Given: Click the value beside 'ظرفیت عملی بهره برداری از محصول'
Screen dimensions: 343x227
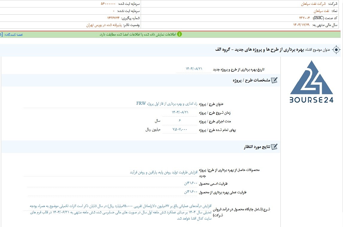Looking at the screenshot, I should (191, 192).
